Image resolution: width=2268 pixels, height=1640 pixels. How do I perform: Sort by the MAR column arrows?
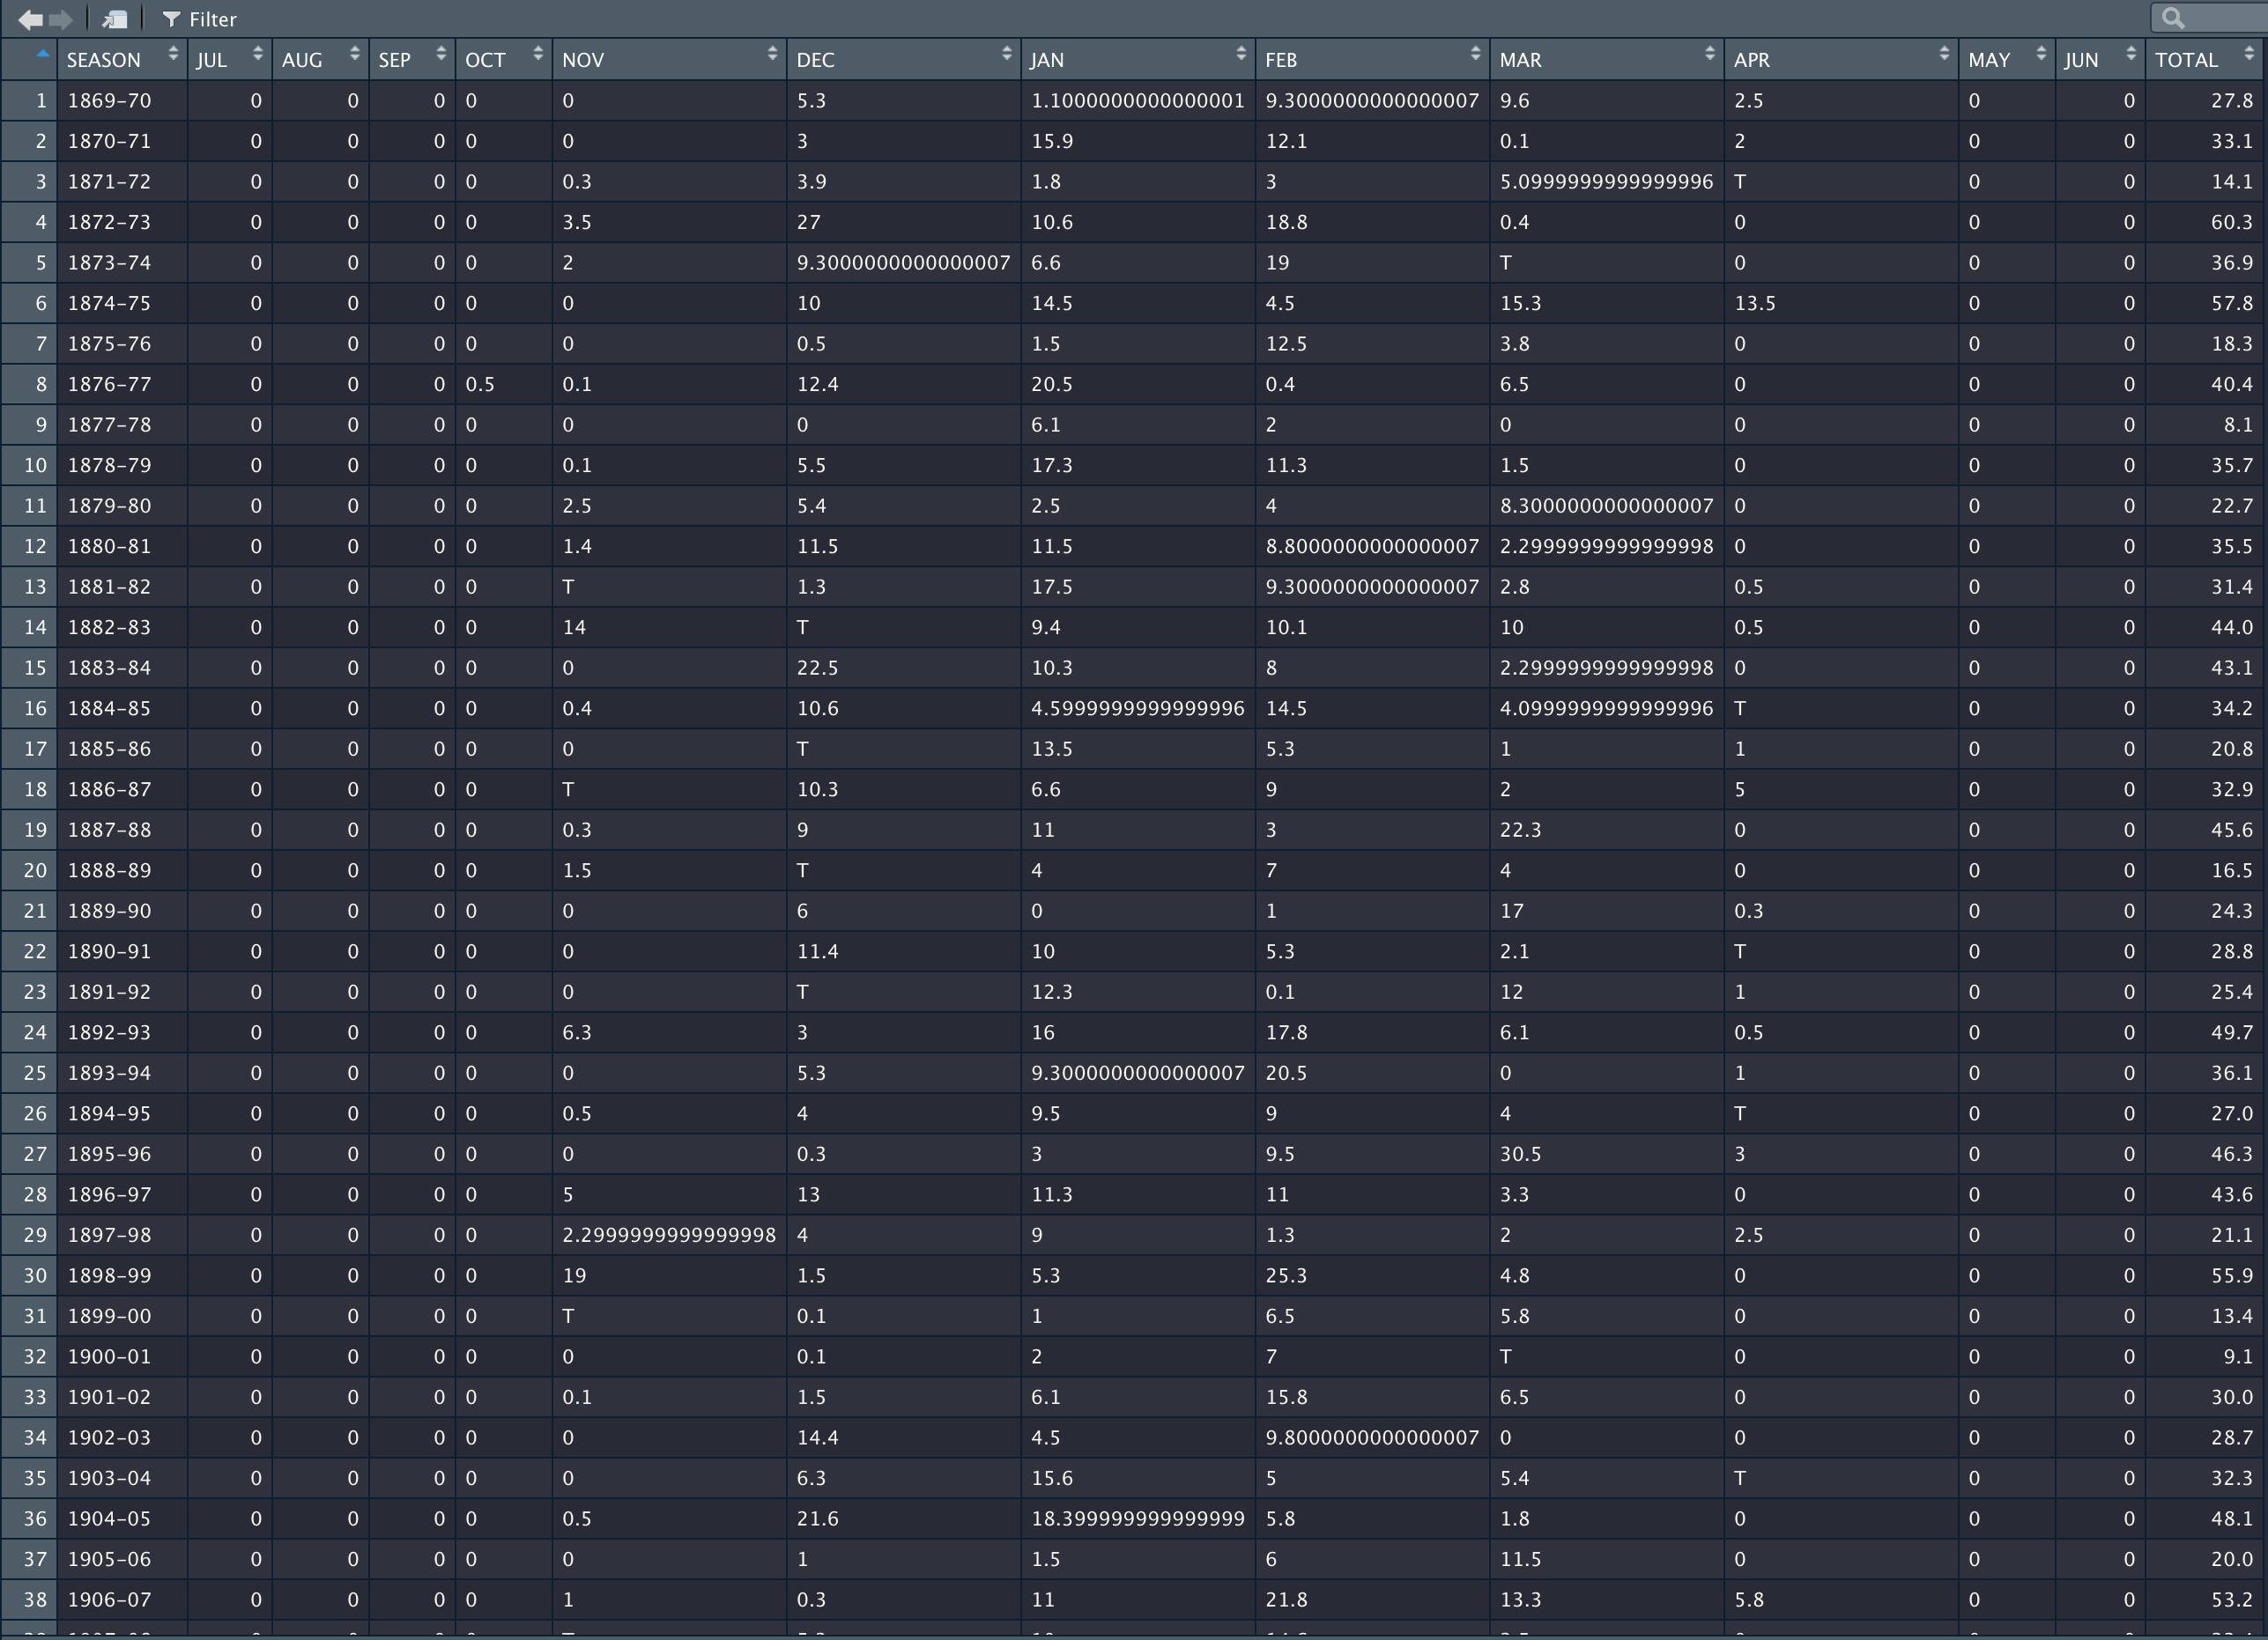(x=1709, y=54)
